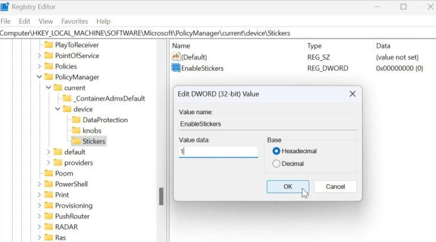Viewport: 436px width, 242px height.
Task: Expand the Provisioning key
Action: point(39,205)
